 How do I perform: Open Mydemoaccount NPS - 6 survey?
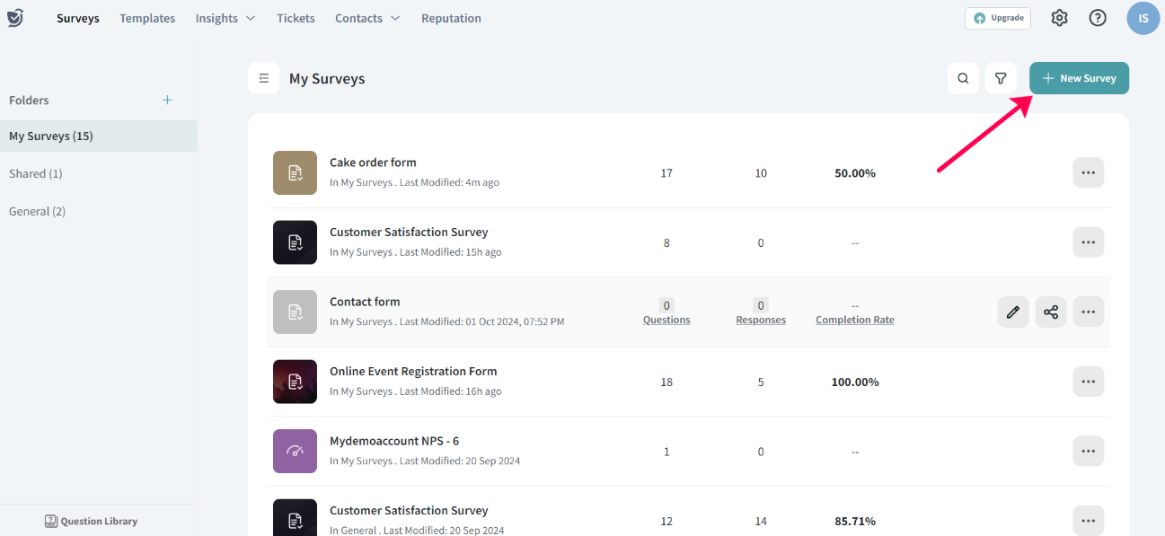(394, 441)
